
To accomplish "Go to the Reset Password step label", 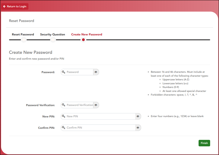I will pyautogui.click(x=23, y=34).
